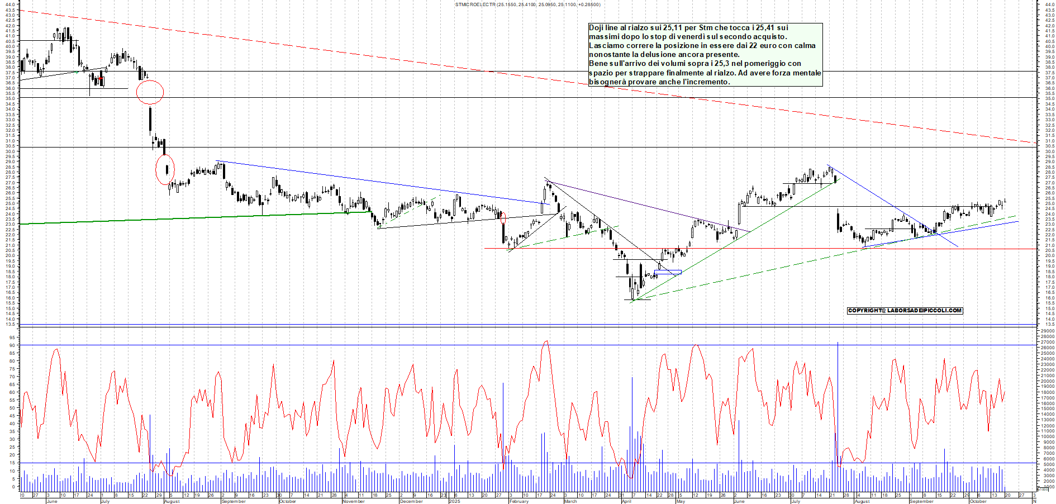Click the largest red circle marking the price gap
The width and height of the screenshot is (1056, 504).
pyautogui.click(x=150, y=92)
